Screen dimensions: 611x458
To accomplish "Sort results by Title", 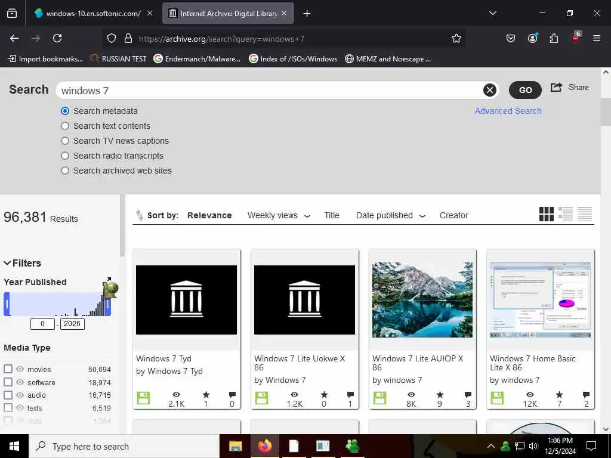I will 332,215.
